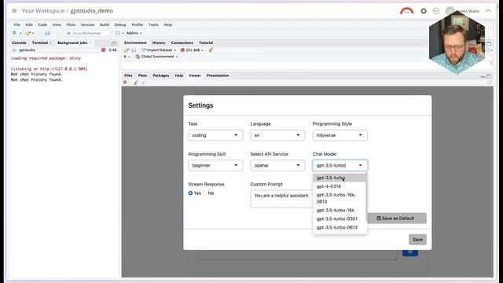Switch to the Terminal tab
The height and width of the screenshot is (283, 503).
coord(40,42)
